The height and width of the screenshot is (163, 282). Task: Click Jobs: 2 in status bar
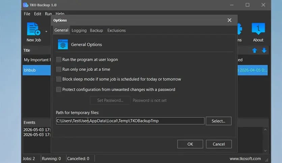point(29,159)
